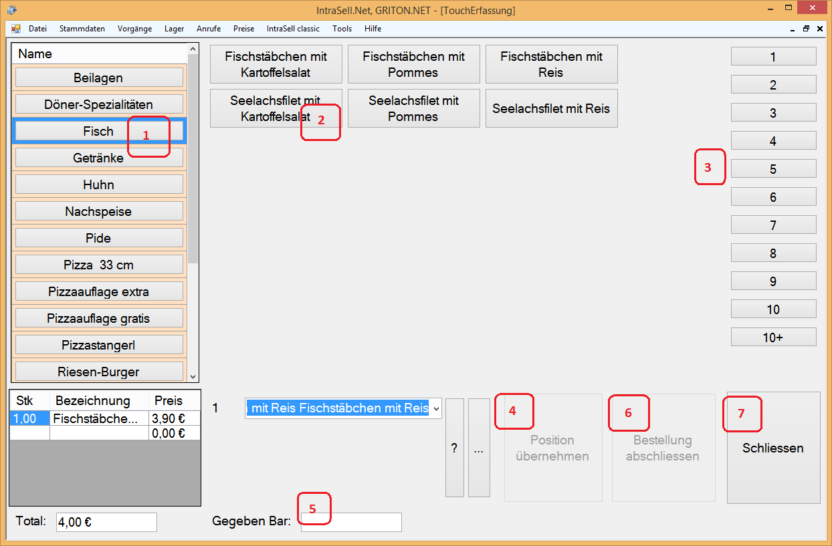The height and width of the screenshot is (546, 832).
Task: Set quantity to 8
Action: (x=774, y=253)
